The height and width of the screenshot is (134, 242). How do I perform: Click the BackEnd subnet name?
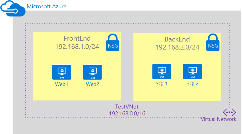click(x=177, y=39)
